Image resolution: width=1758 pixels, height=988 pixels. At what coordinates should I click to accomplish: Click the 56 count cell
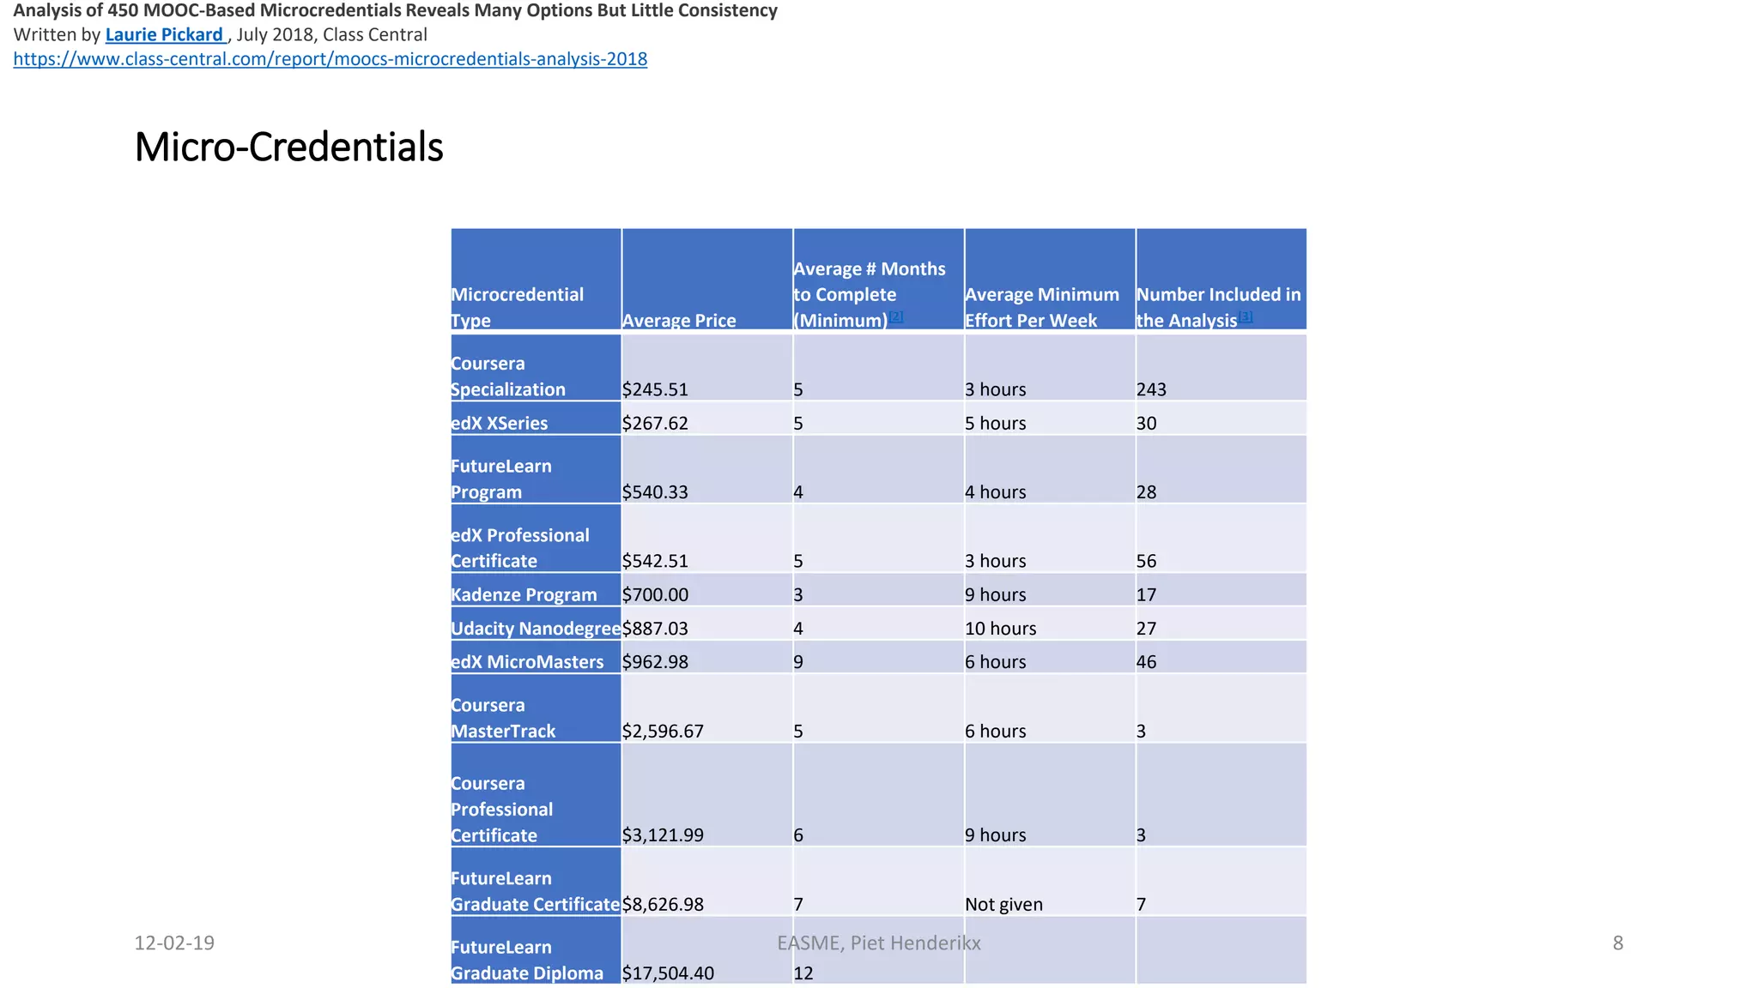click(1222, 538)
